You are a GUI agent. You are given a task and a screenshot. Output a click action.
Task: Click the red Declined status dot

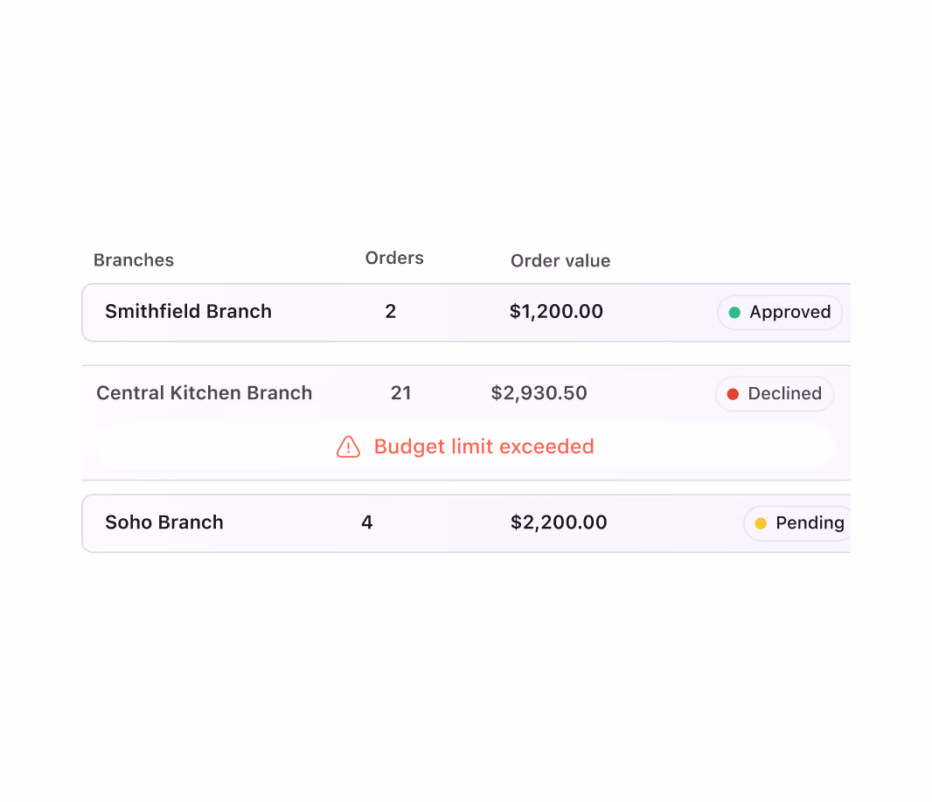click(x=733, y=394)
